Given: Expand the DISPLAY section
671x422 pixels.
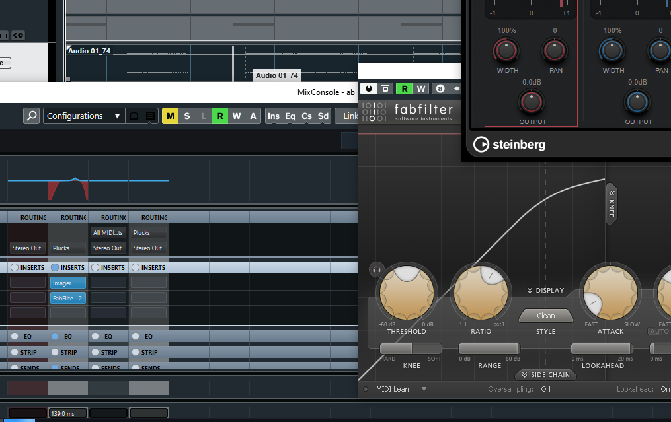Looking at the screenshot, I should tap(545, 291).
